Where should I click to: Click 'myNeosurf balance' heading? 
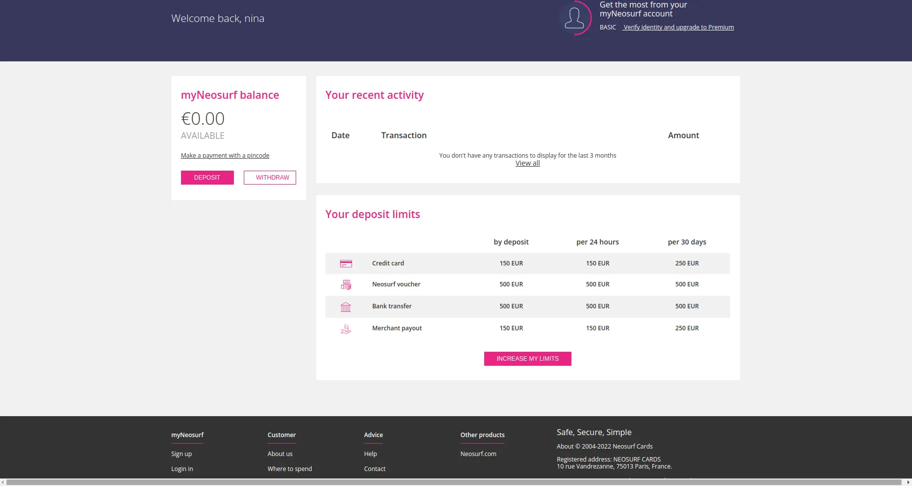[230, 95]
